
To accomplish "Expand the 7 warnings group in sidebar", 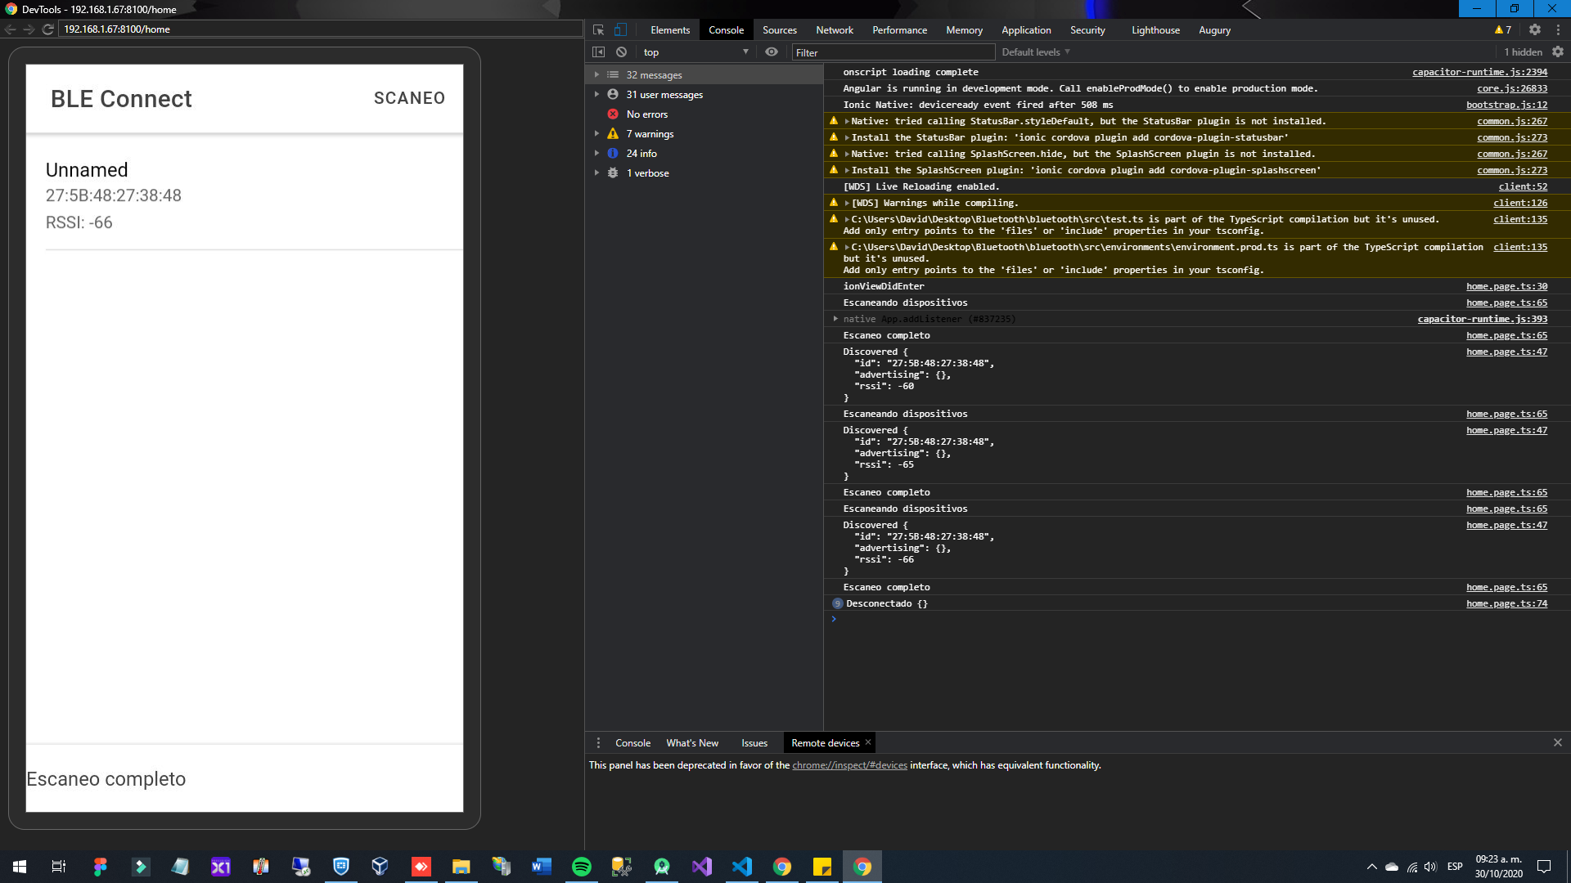I will [597, 133].
